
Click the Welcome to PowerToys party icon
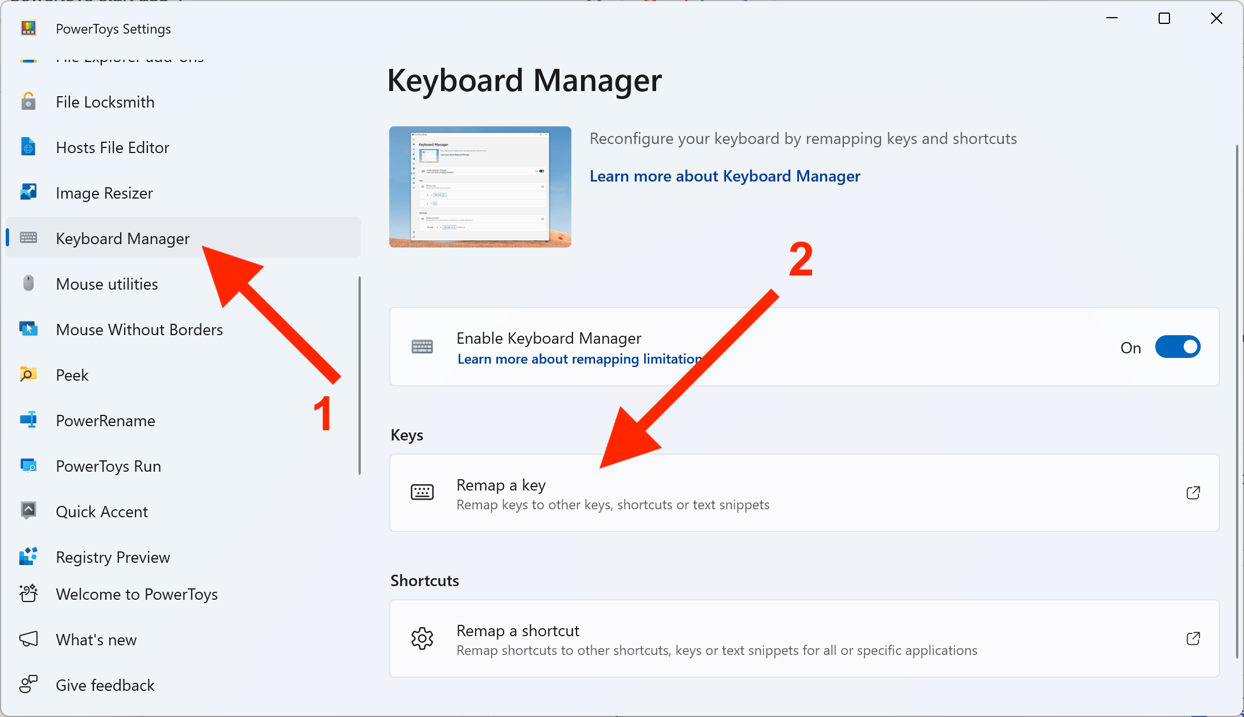tap(28, 594)
